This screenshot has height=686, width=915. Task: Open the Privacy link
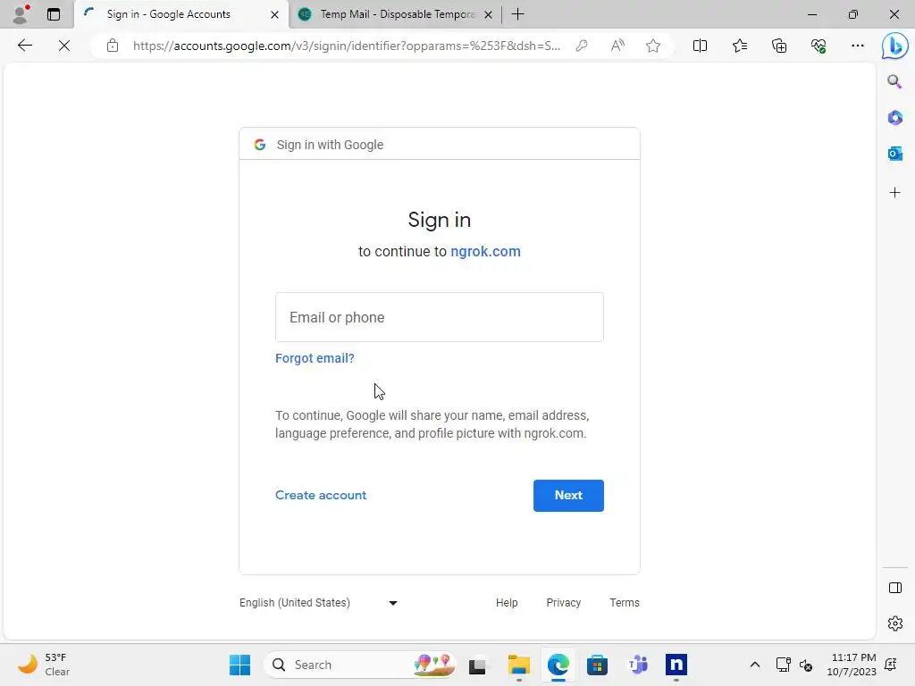point(563,603)
